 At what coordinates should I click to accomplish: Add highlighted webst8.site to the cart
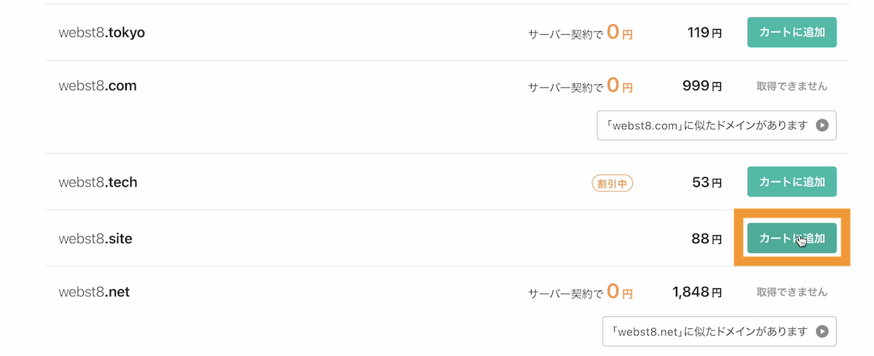(x=792, y=238)
